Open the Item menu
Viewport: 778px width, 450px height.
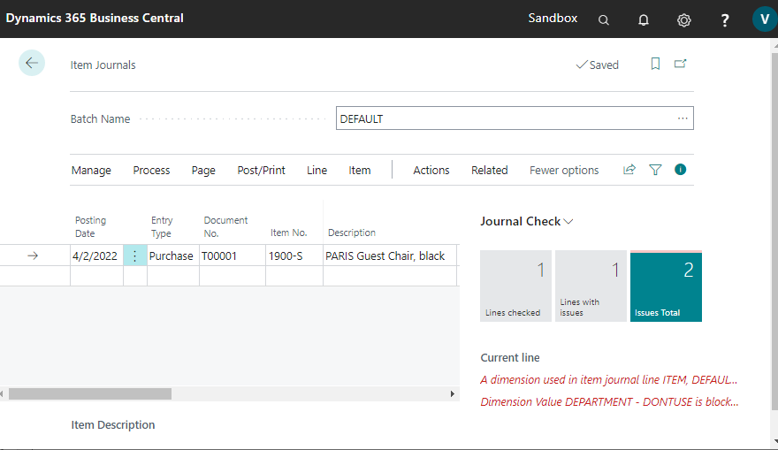(x=359, y=170)
